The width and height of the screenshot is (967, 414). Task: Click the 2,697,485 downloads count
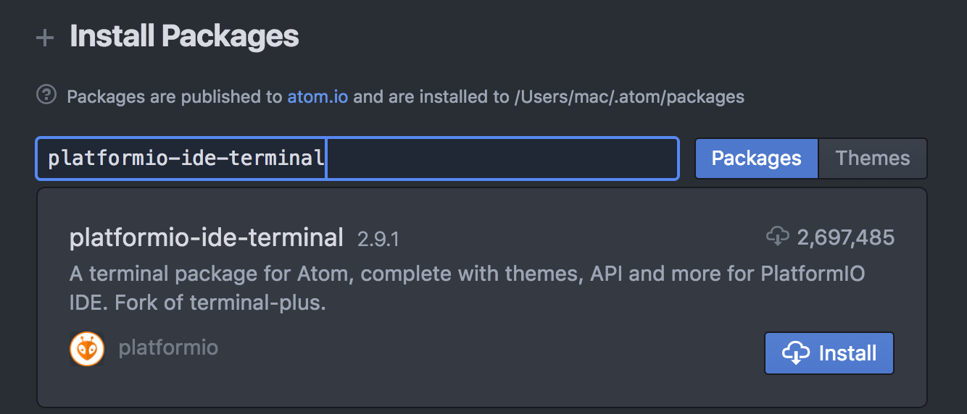pyautogui.click(x=845, y=237)
